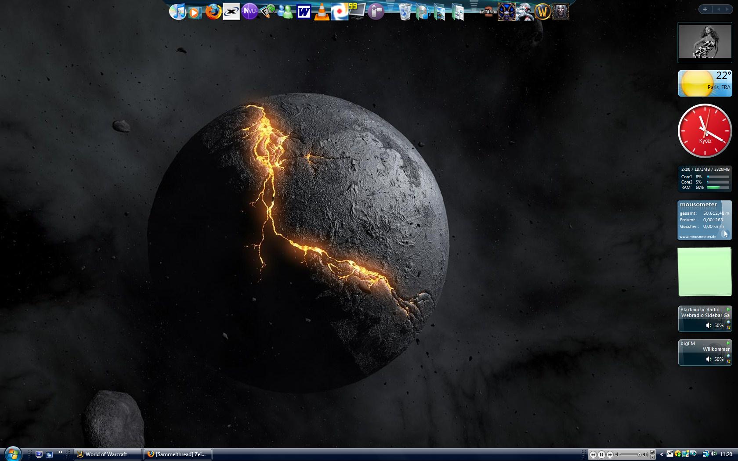
Task: Click the Windows flag icon on bigFM gadget
Action: click(728, 361)
